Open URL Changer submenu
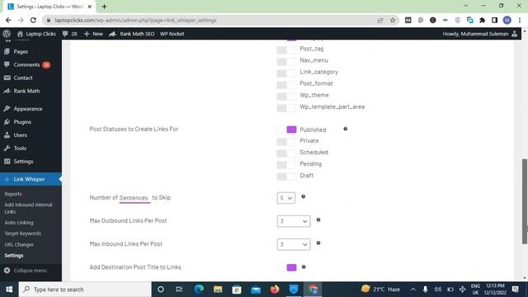 point(19,244)
